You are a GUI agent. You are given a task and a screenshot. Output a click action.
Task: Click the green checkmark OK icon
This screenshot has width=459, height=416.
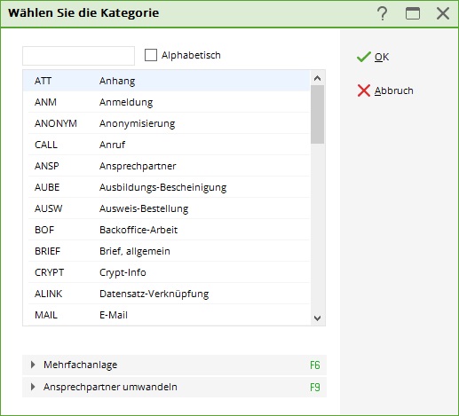[363, 57]
